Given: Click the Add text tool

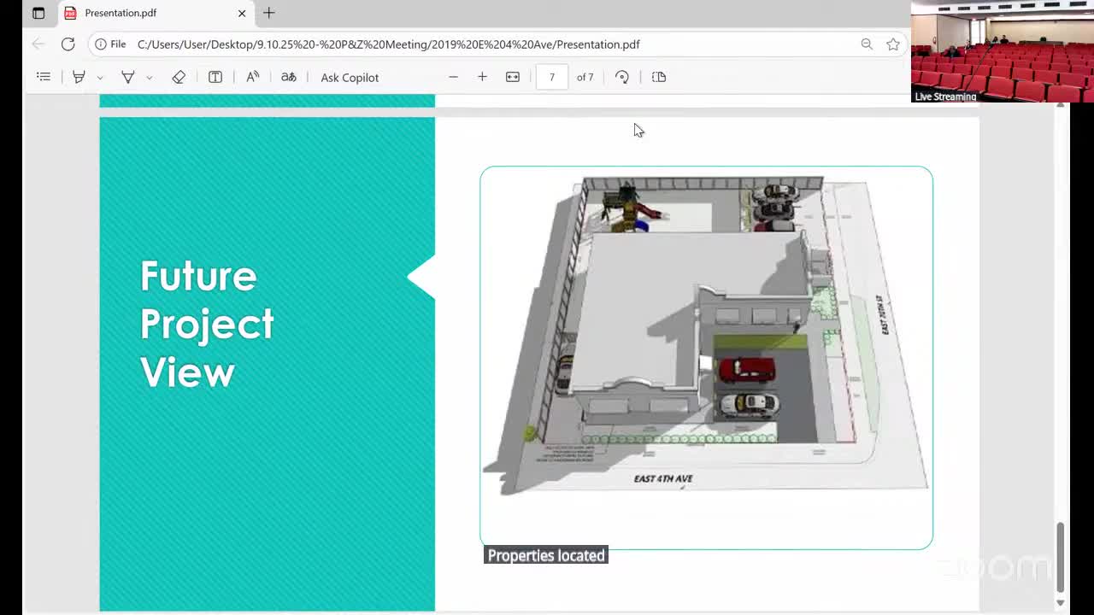Looking at the screenshot, I should coord(215,77).
